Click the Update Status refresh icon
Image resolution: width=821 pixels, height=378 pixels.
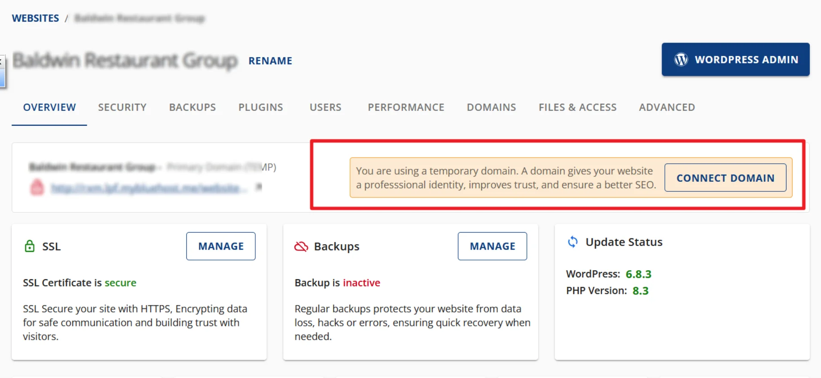click(572, 242)
